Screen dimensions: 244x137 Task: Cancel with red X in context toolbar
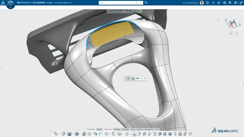(145, 78)
